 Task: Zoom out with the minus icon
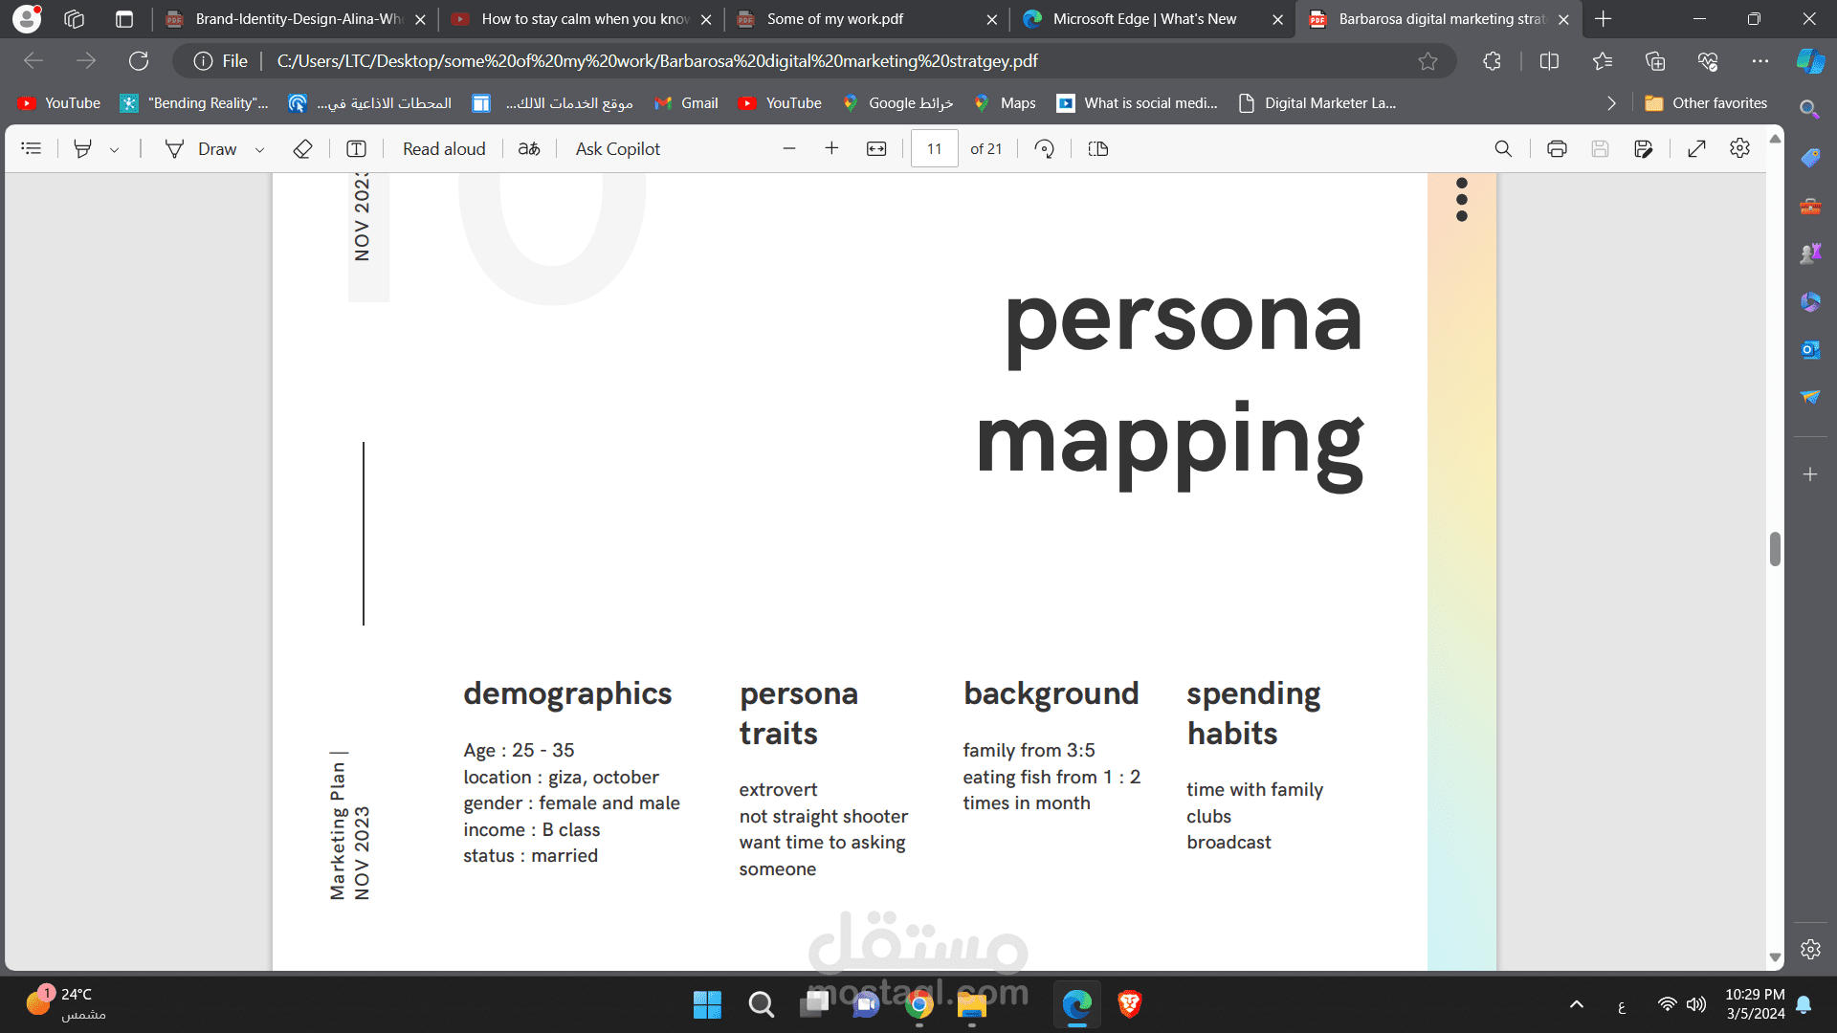(789, 148)
